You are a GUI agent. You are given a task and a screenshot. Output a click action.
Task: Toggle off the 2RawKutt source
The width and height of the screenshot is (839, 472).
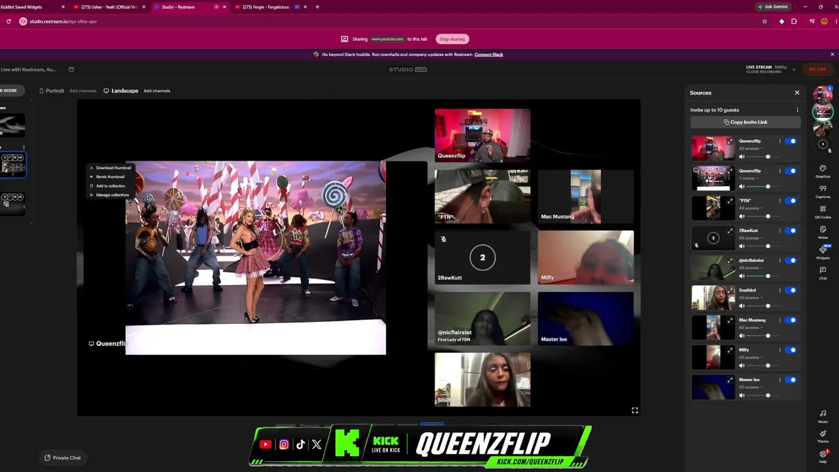[791, 231]
